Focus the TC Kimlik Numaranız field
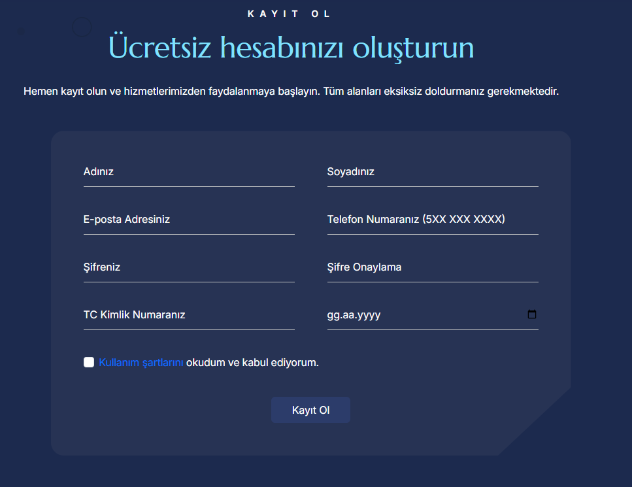This screenshot has height=487, width=632. (189, 315)
